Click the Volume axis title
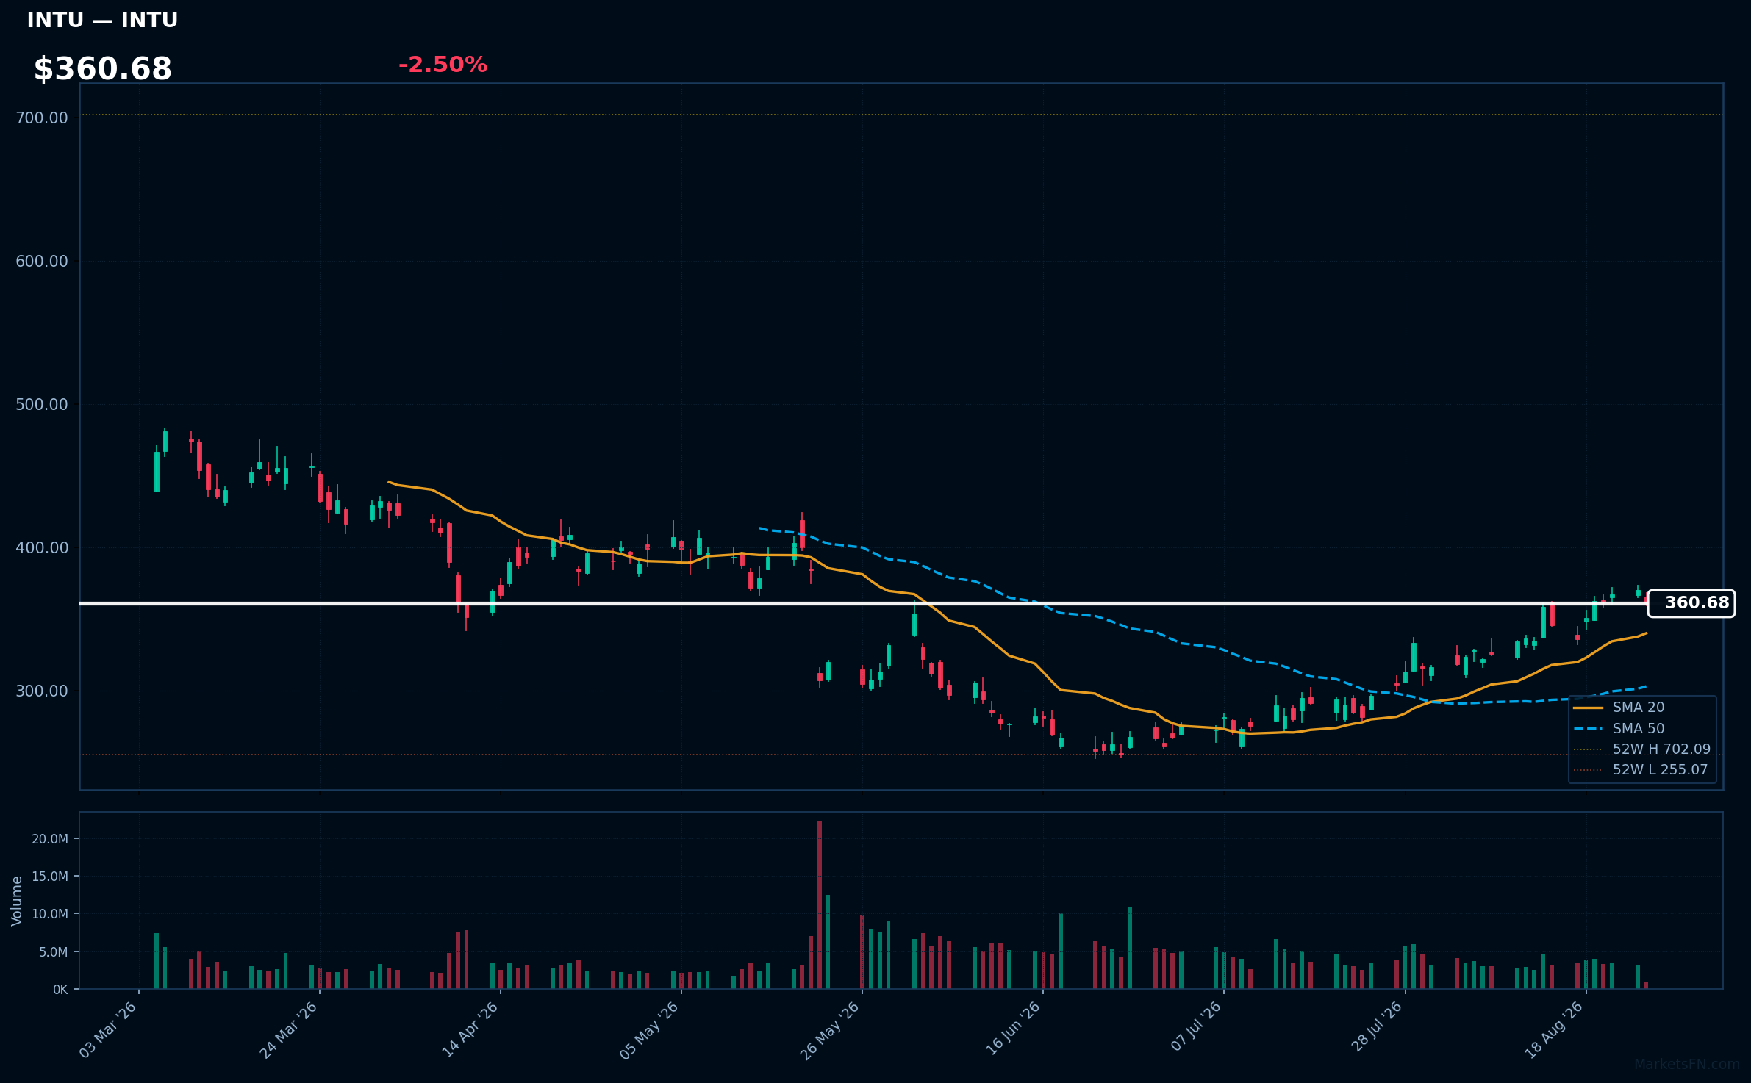The width and height of the screenshot is (1751, 1083). coord(17,901)
